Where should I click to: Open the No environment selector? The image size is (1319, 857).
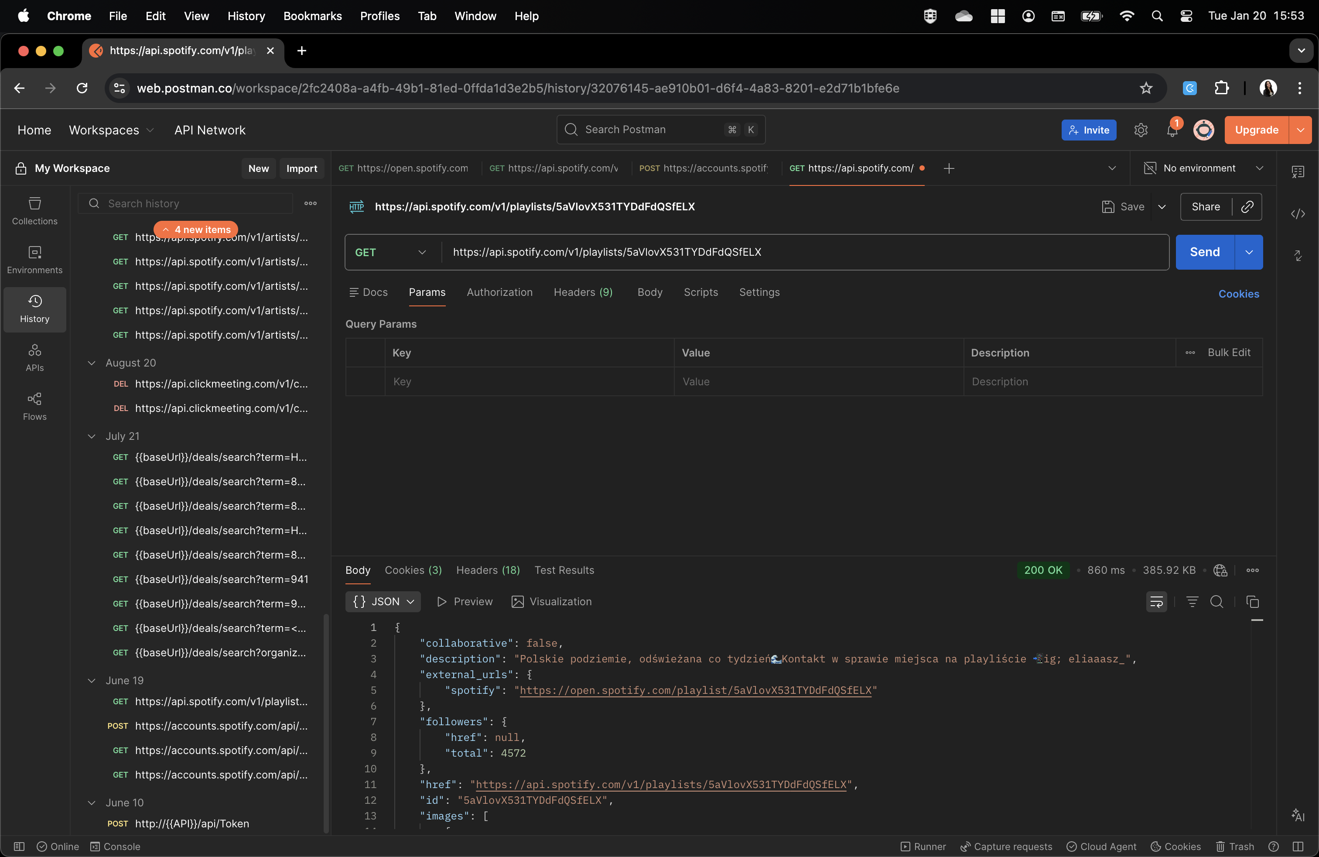pos(1203,168)
